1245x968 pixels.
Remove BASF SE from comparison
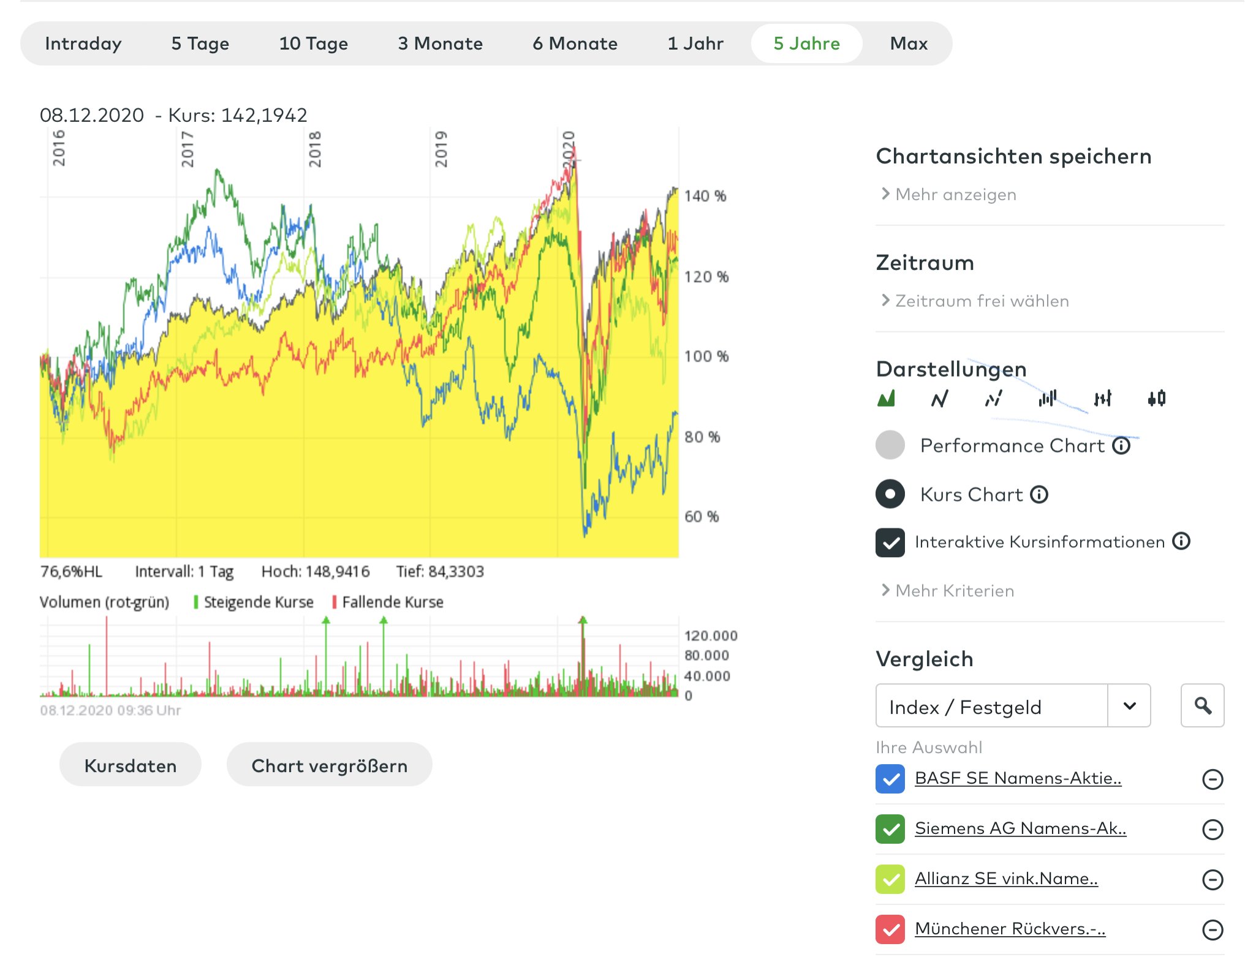pyautogui.click(x=1213, y=779)
